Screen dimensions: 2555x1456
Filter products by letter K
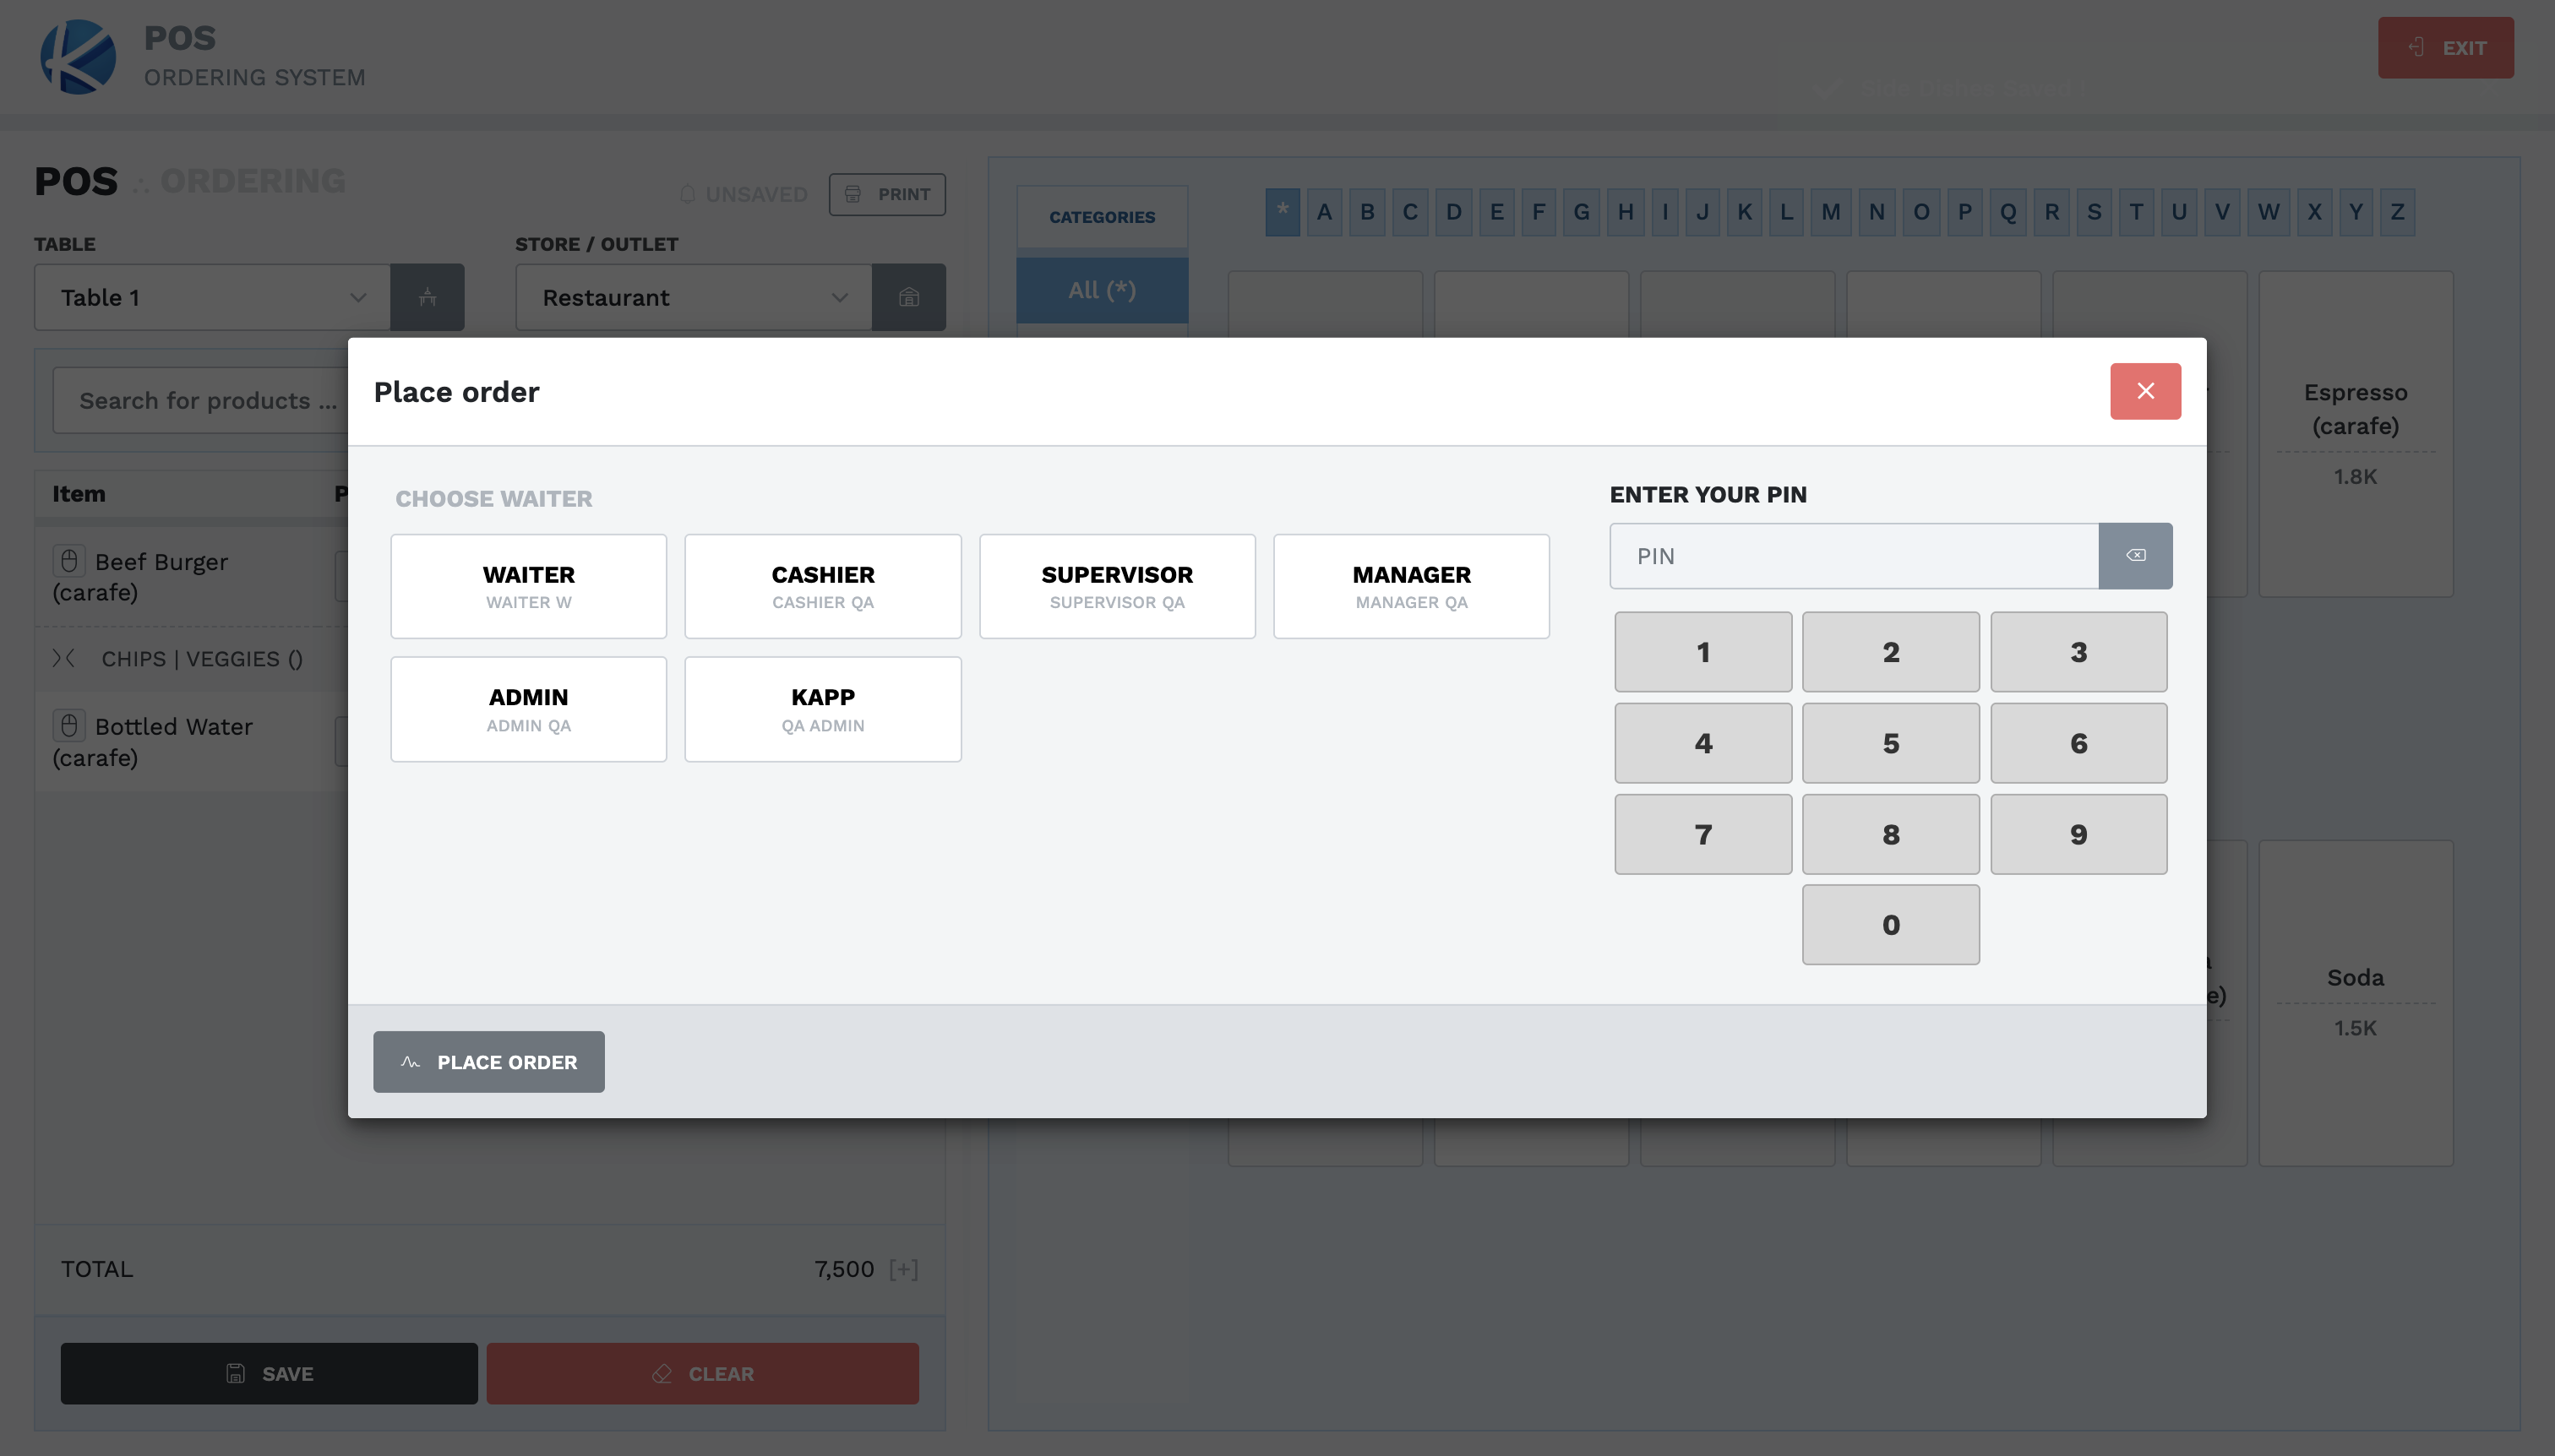pyautogui.click(x=1745, y=212)
